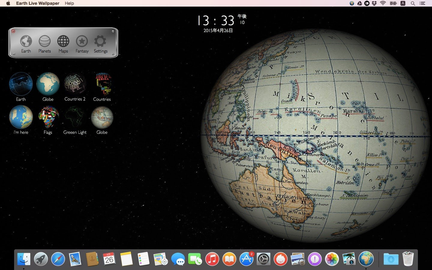Viewport: 432px width, 270px height.
Task: Close the wallpaper selection palette
Action: coord(13,31)
